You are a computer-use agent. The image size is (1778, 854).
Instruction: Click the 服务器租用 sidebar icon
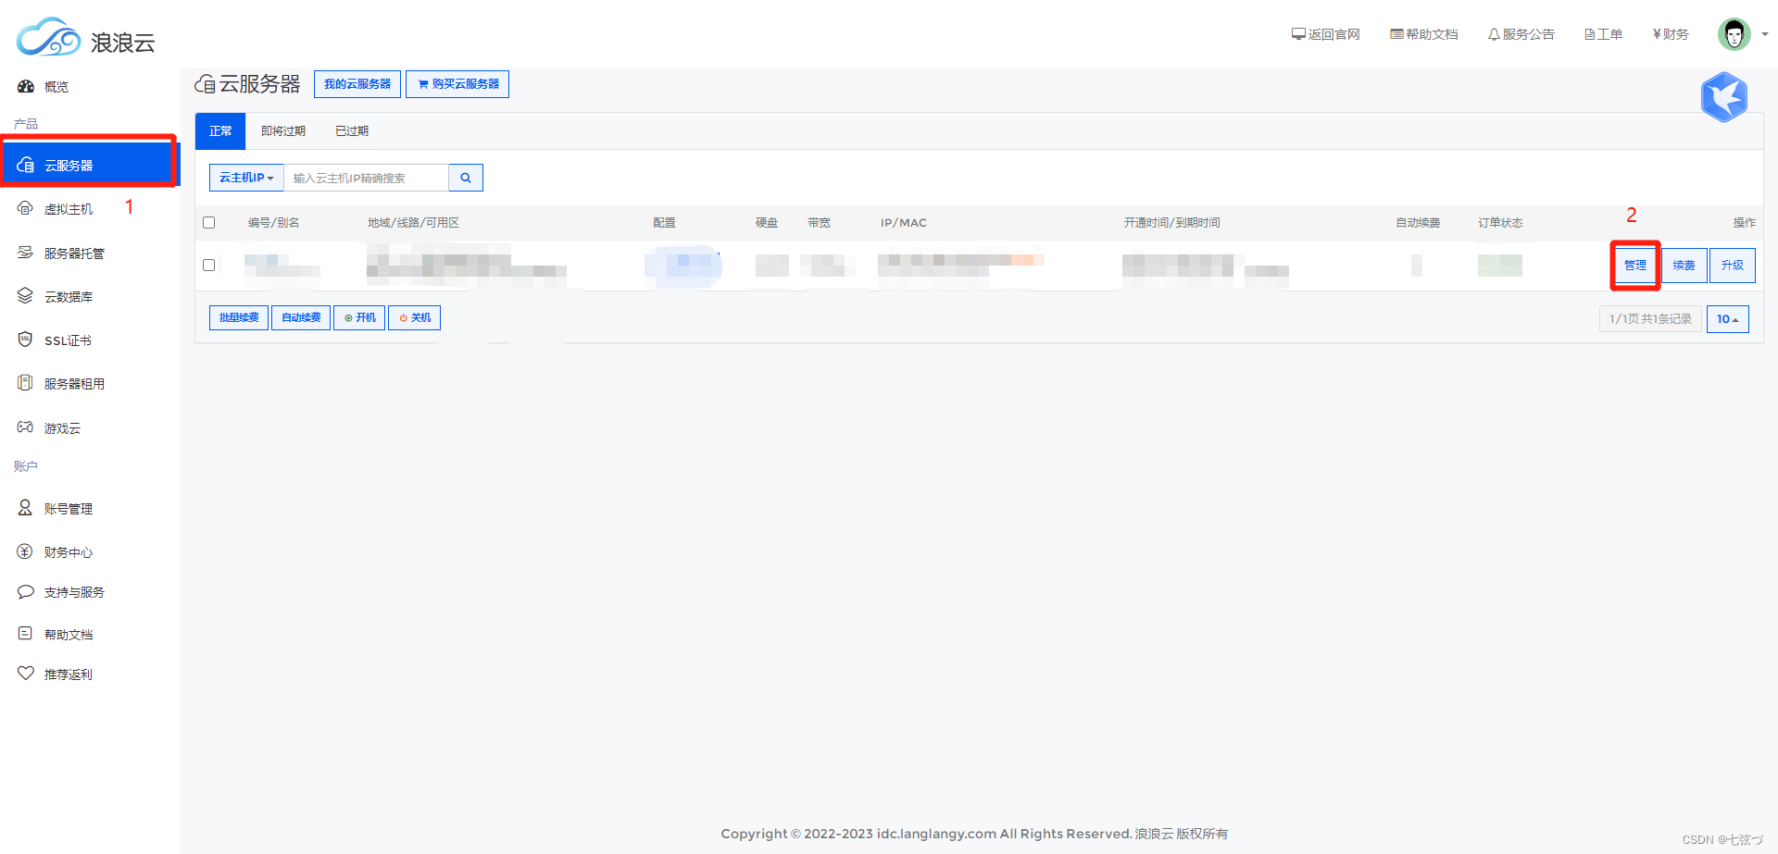[26, 383]
